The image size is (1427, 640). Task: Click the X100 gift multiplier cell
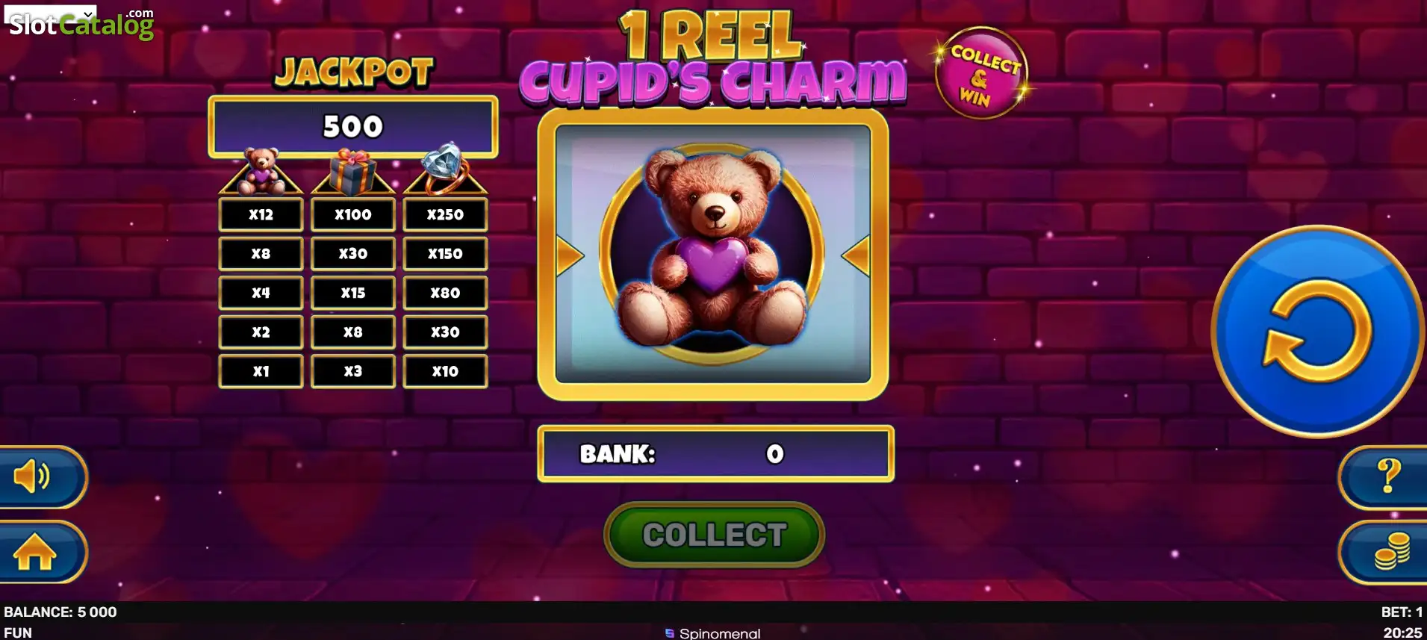click(x=352, y=214)
